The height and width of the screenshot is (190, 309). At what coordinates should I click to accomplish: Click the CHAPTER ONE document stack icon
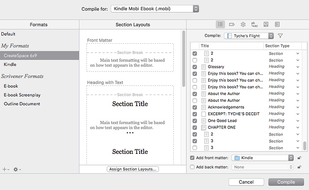coord(203,128)
